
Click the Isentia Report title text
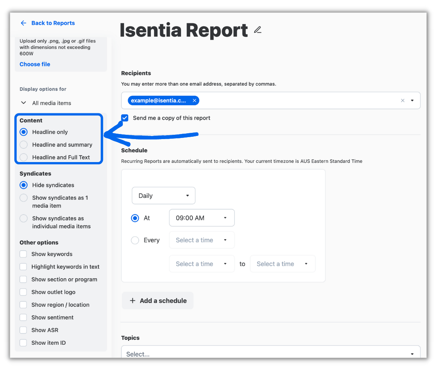click(184, 30)
